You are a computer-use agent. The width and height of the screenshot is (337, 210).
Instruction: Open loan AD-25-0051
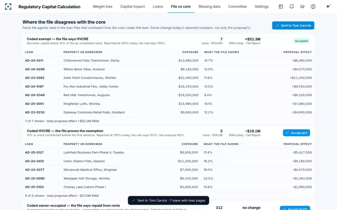35,104
